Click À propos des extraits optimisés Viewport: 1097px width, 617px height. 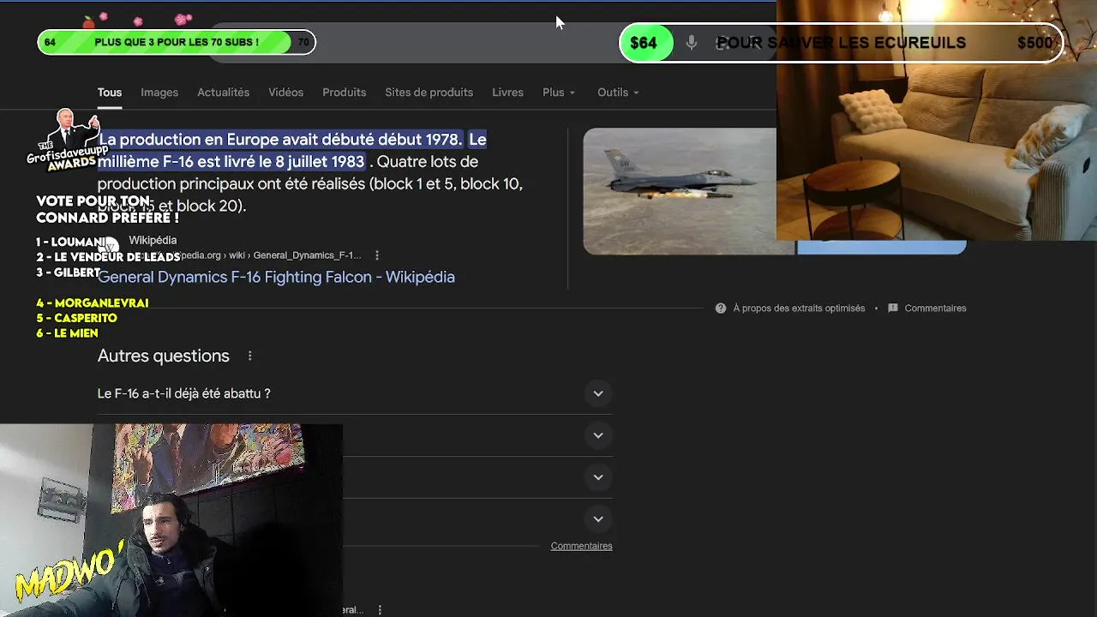point(799,308)
